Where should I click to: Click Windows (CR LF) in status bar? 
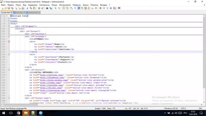tap(171, 108)
